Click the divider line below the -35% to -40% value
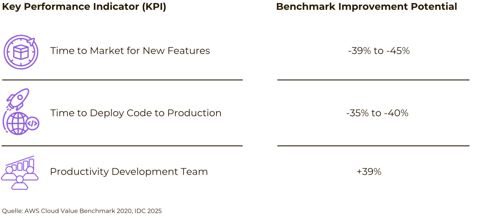This screenshot has width=477, height=220. (373, 146)
